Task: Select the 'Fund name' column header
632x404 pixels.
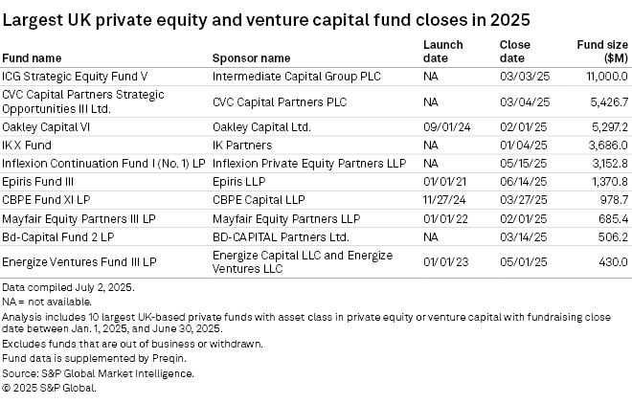Action: coord(33,58)
